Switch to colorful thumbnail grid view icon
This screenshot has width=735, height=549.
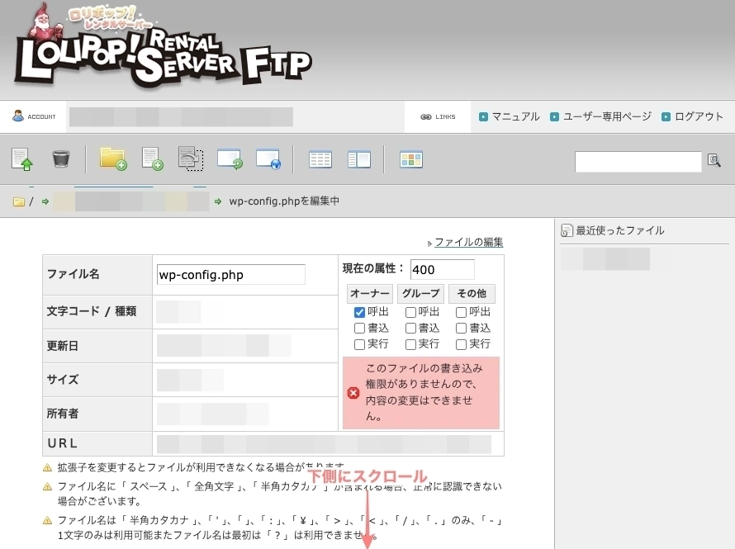[x=411, y=159]
